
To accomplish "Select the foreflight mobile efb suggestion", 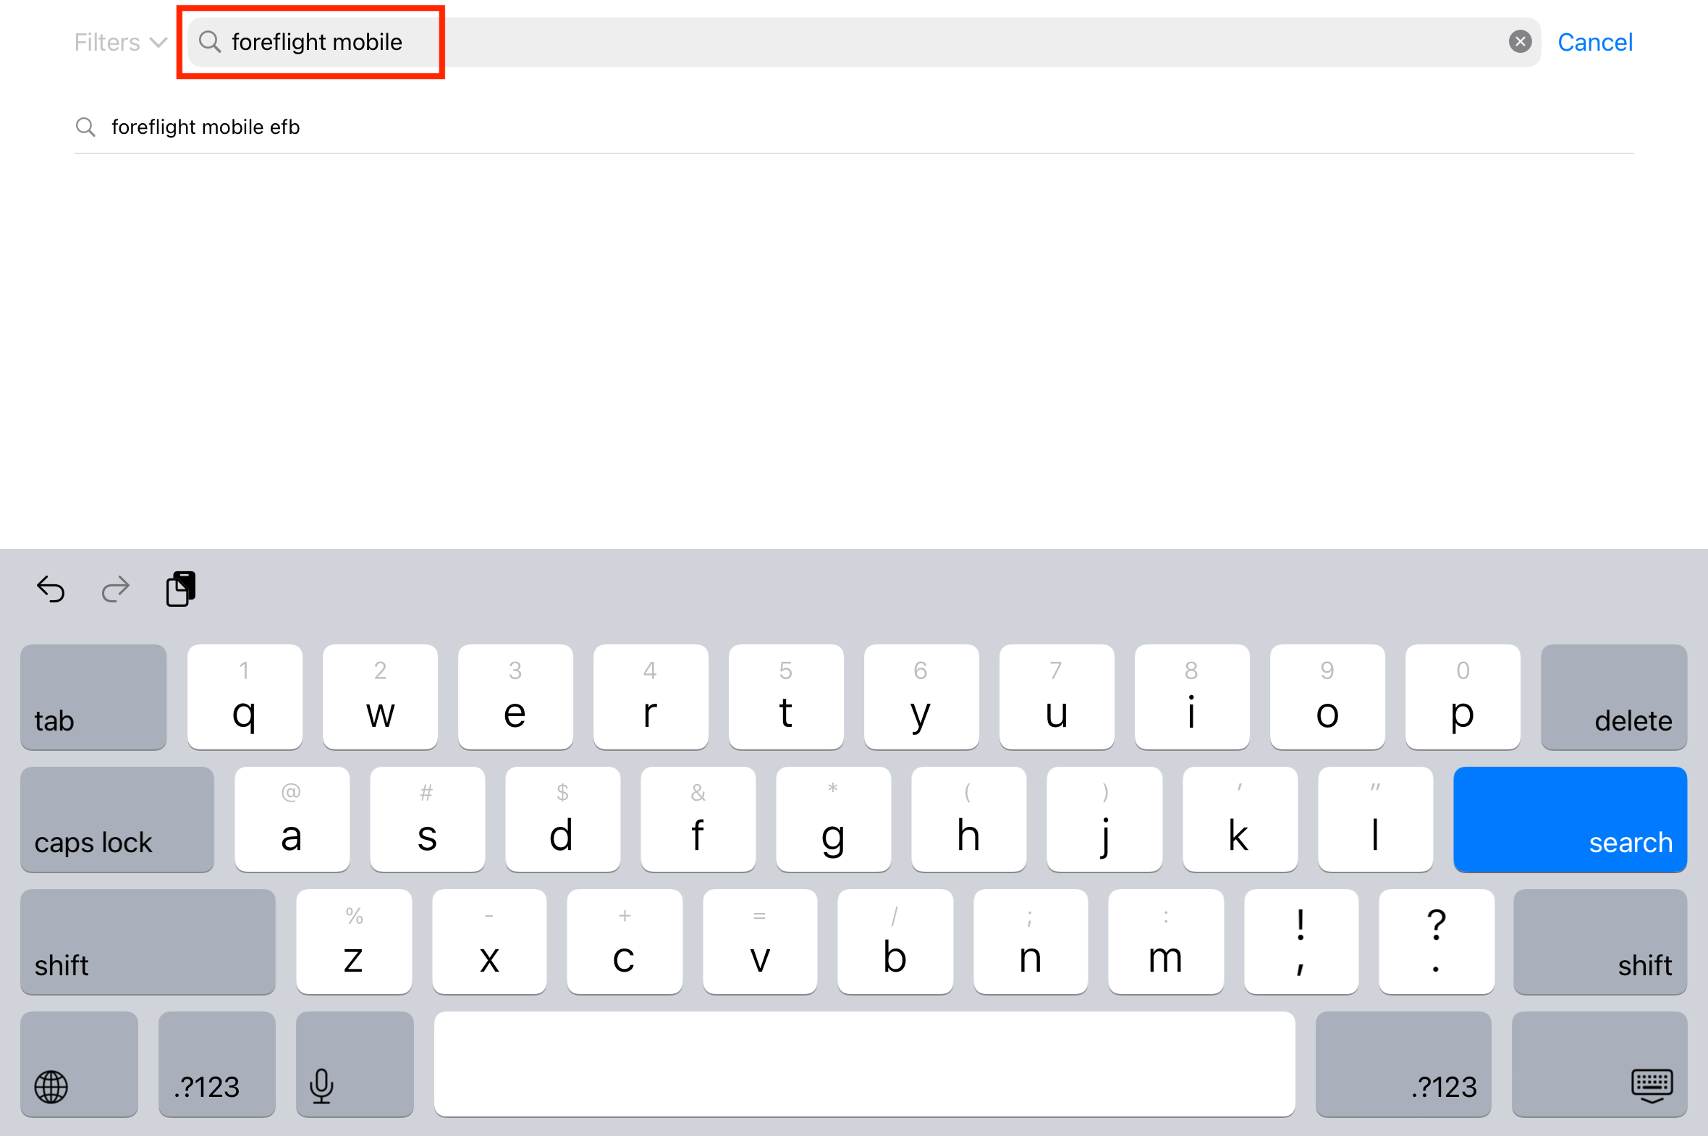I will click(853, 127).
